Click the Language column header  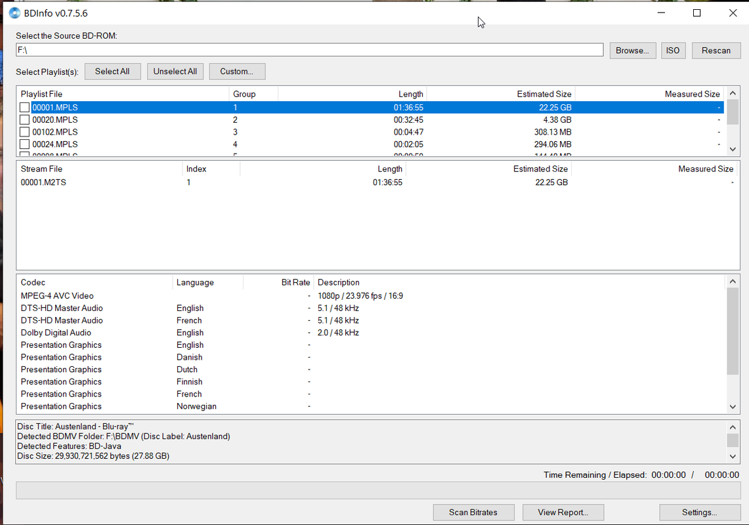click(x=208, y=282)
